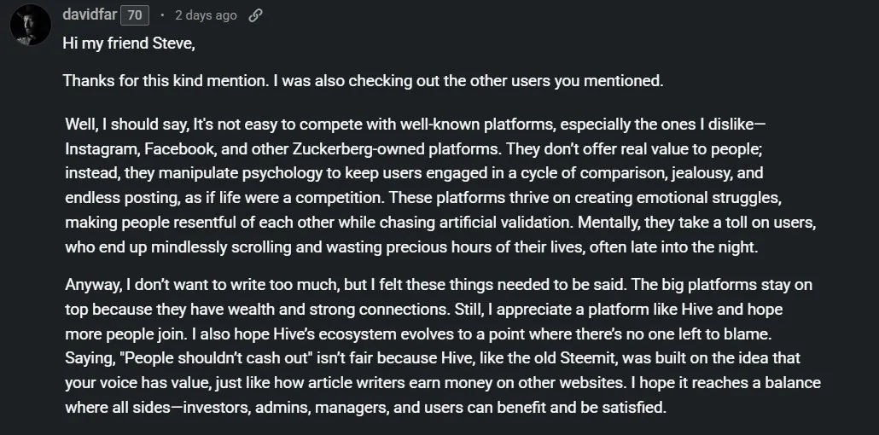Open davidfar's profile avatar picture
Viewport: 879px width, 435px height.
pos(30,26)
